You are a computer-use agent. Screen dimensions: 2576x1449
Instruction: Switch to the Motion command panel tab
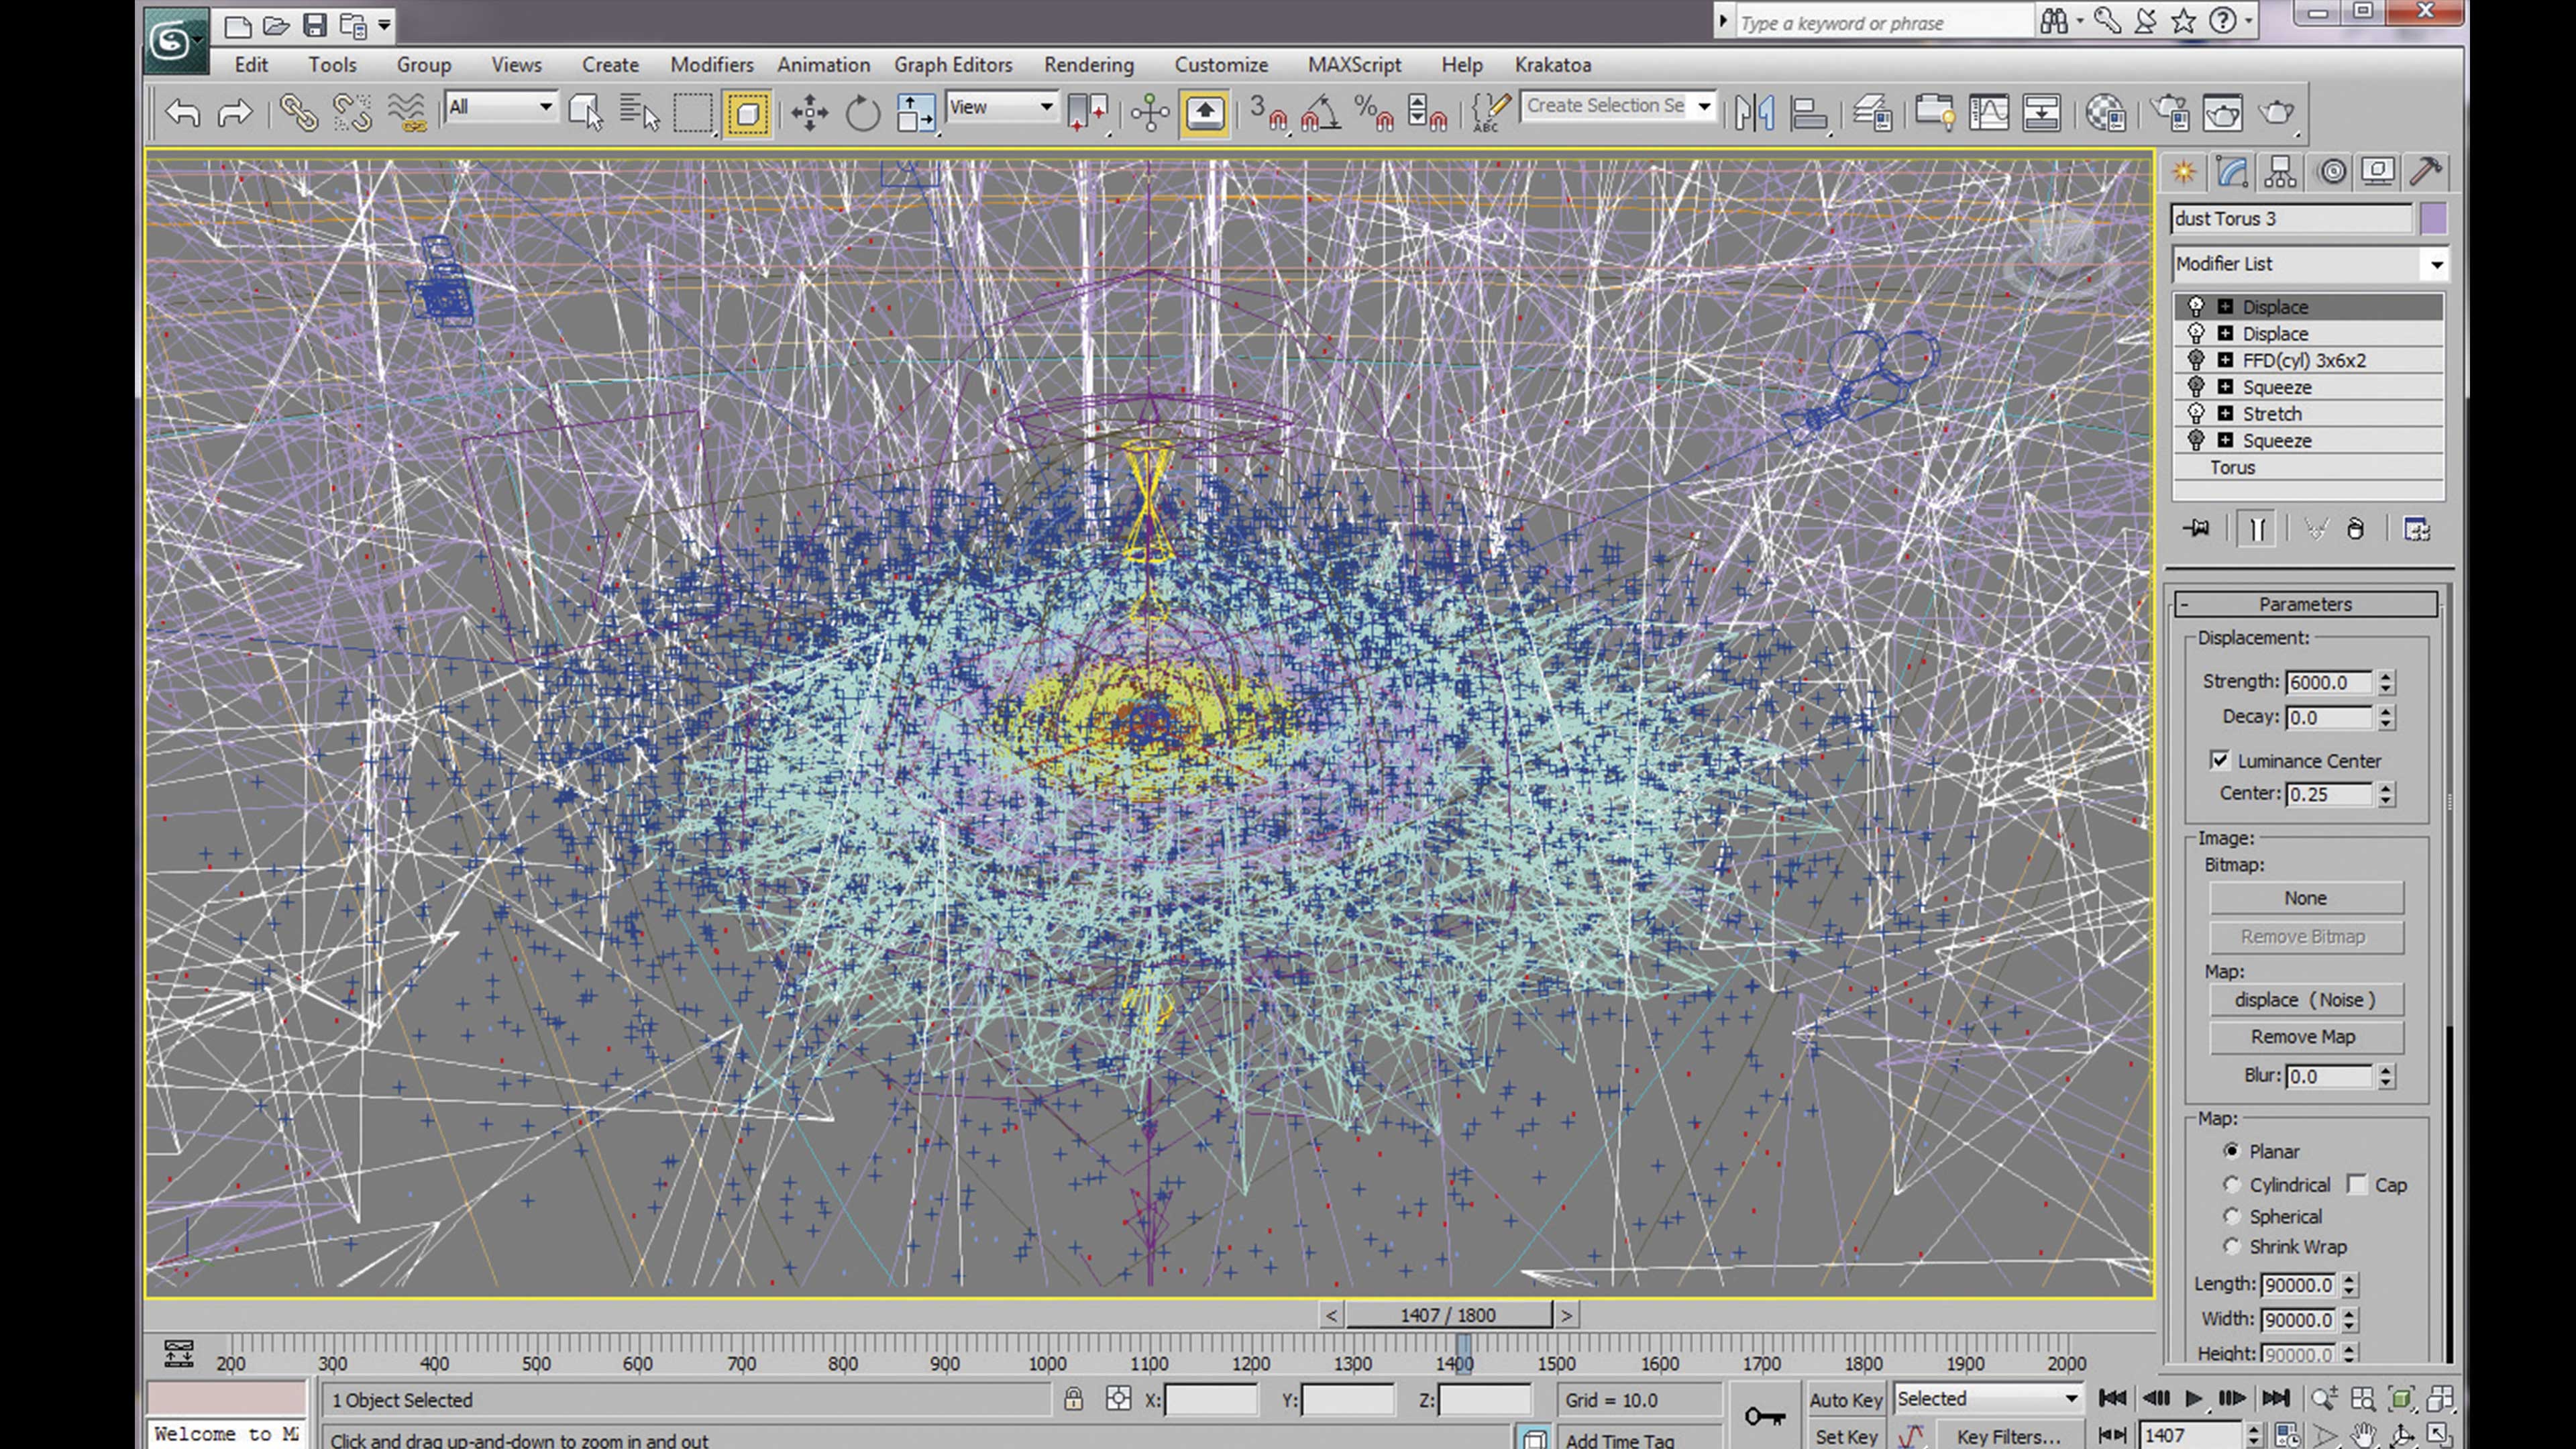[2332, 171]
